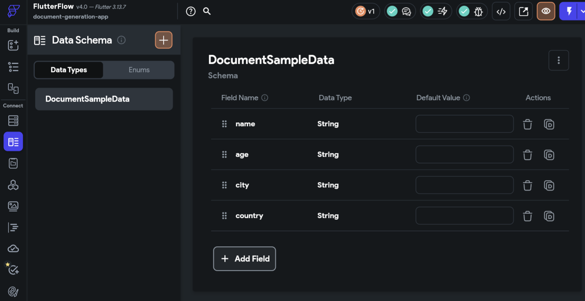Click the open-in-new-window share icon
This screenshot has width=585, height=301.
pos(523,11)
